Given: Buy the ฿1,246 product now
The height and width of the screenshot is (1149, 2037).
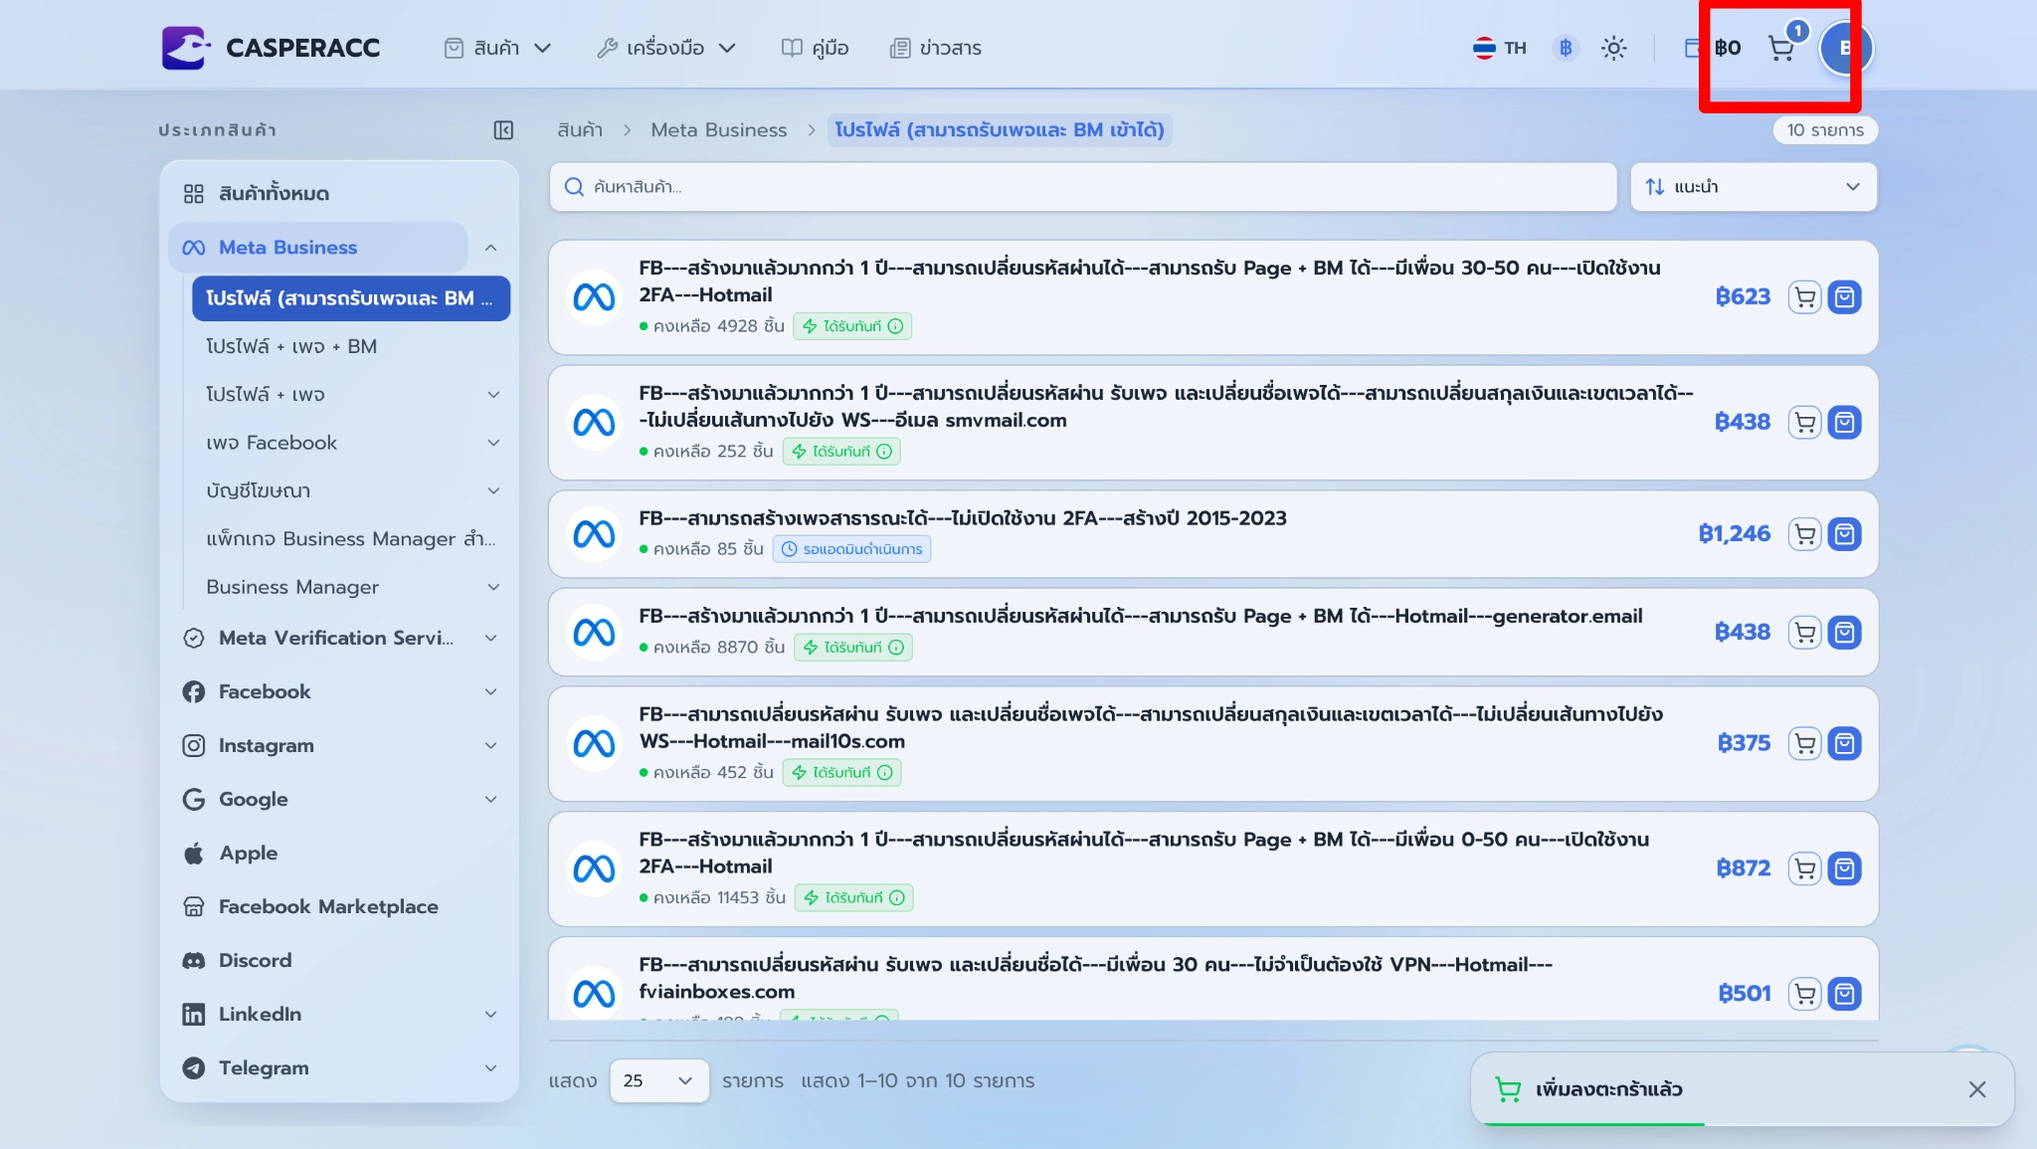Looking at the screenshot, I should 1844,534.
